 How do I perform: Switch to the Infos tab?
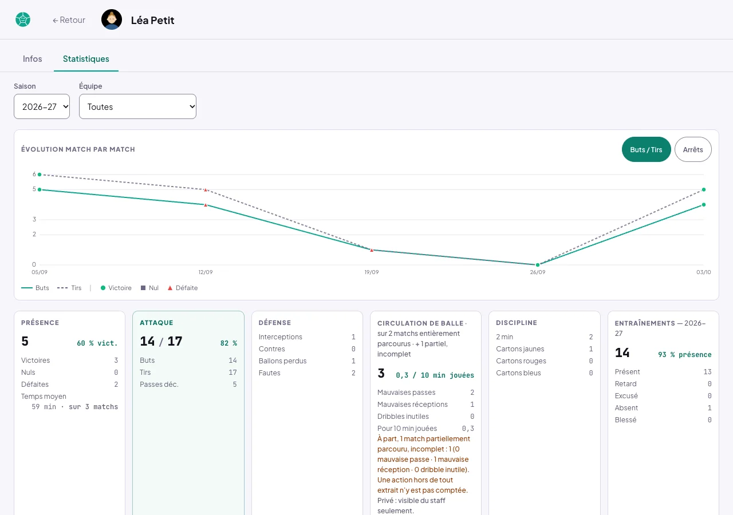(x=33, y=59)
